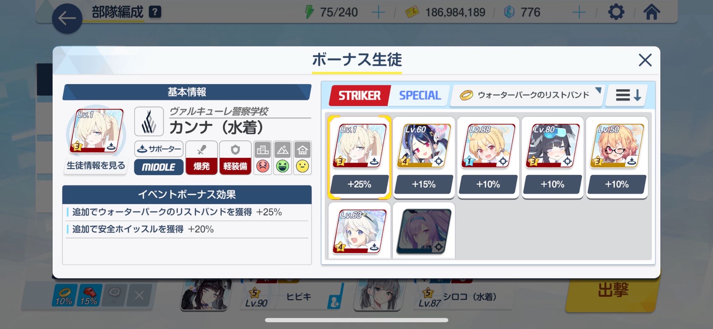Open 生徒情報を見る student info
This screenshot has height=329, width=713.
click(96, 165)
